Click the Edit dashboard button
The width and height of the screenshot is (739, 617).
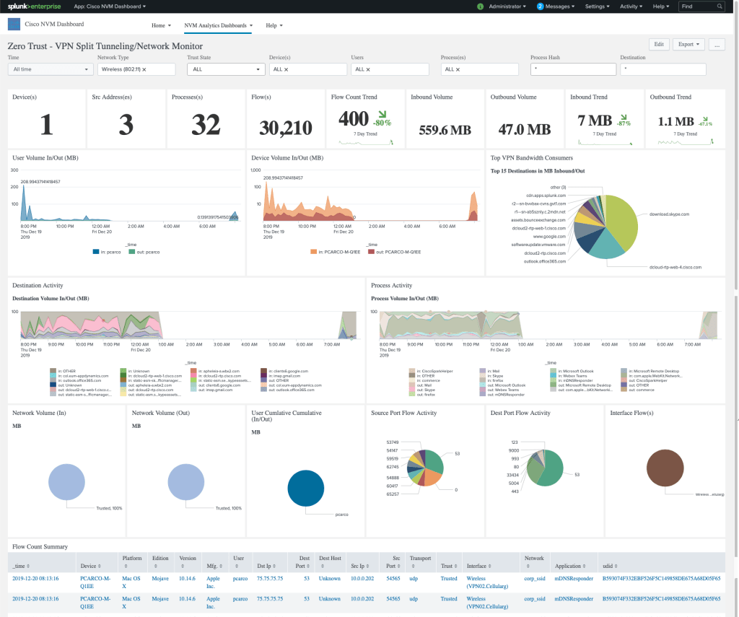(x=659, y=44)
